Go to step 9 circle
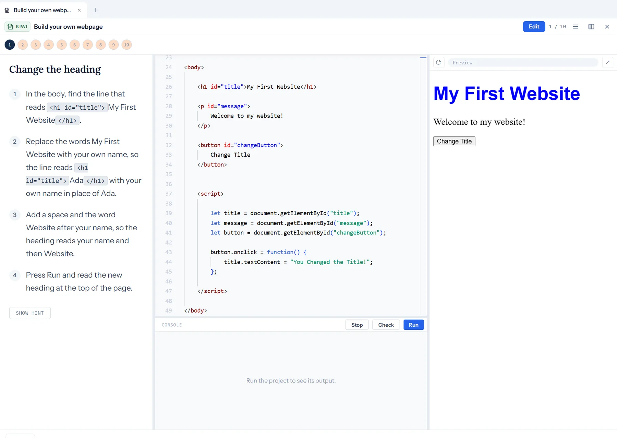Image resolution: width=617 pixels, height=438 pixels. (x=113, y=45)
